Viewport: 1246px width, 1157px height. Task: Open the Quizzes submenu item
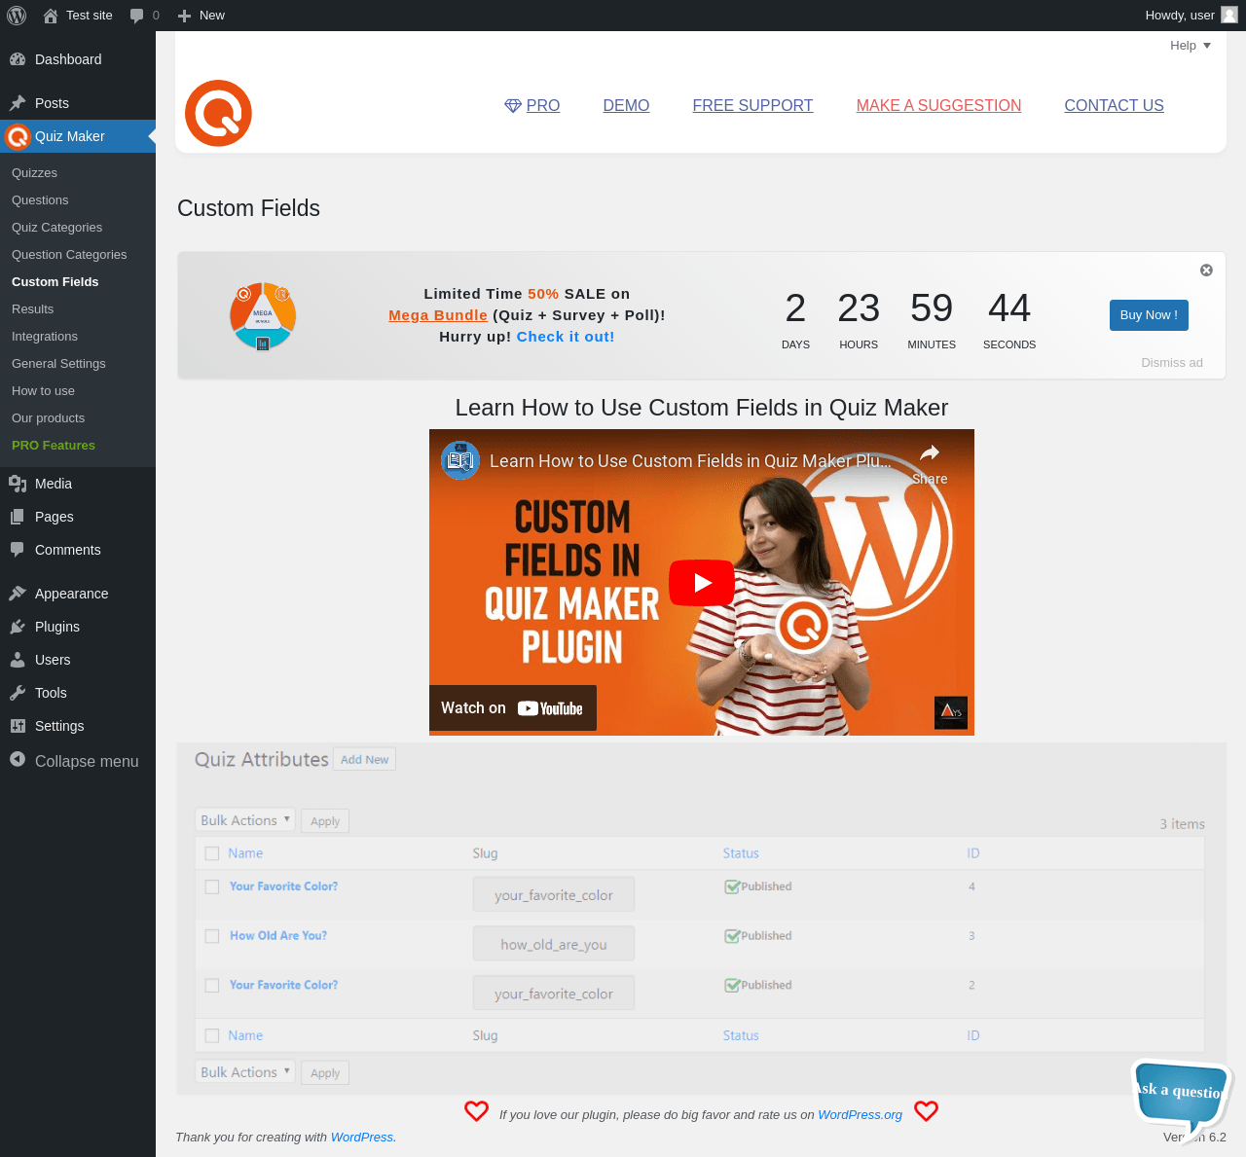coord(34,173)
